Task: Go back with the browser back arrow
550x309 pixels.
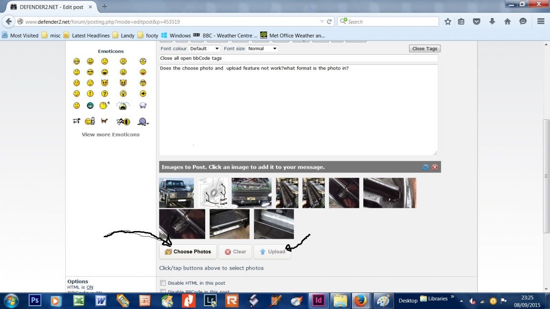Action: 9,21
